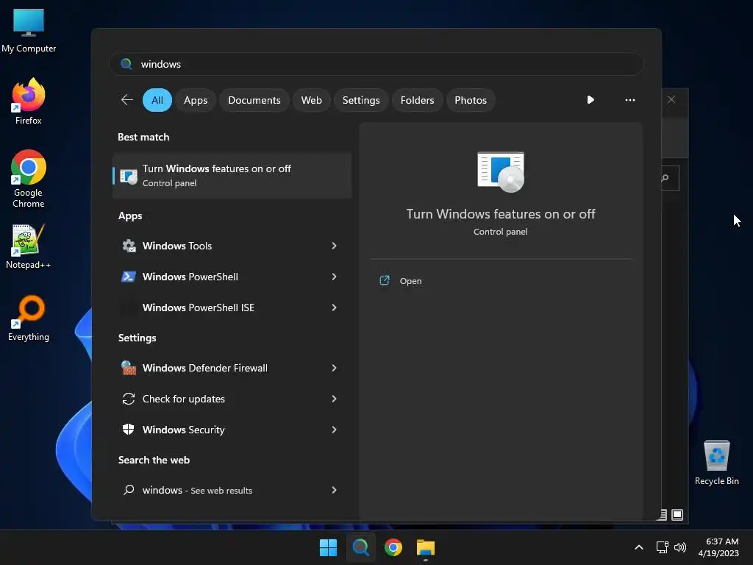This screenshot has width=753, height=565.
Task: Click into the search box containing windows
Action: (x=376, y=64)
